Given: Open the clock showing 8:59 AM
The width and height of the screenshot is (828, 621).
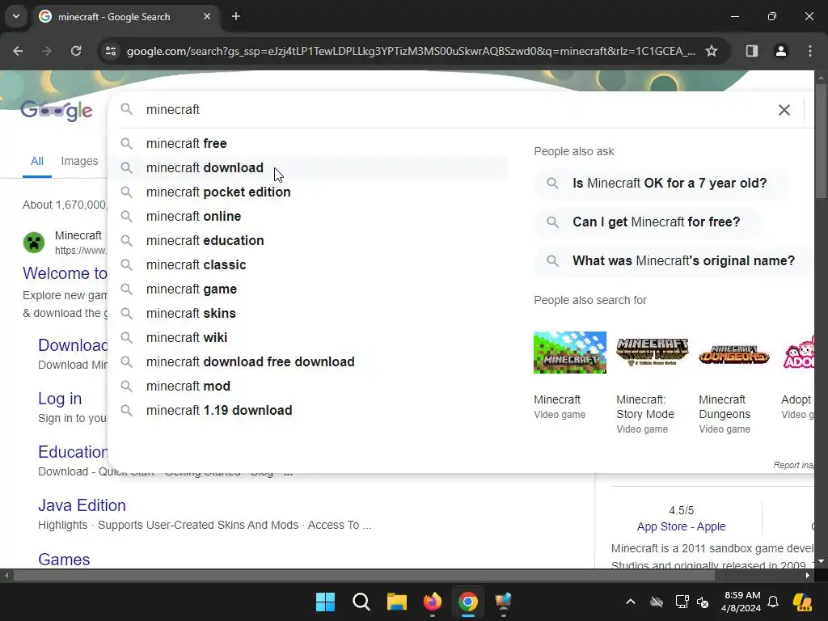Looking at the screenshot, I should tap(741, 602).
